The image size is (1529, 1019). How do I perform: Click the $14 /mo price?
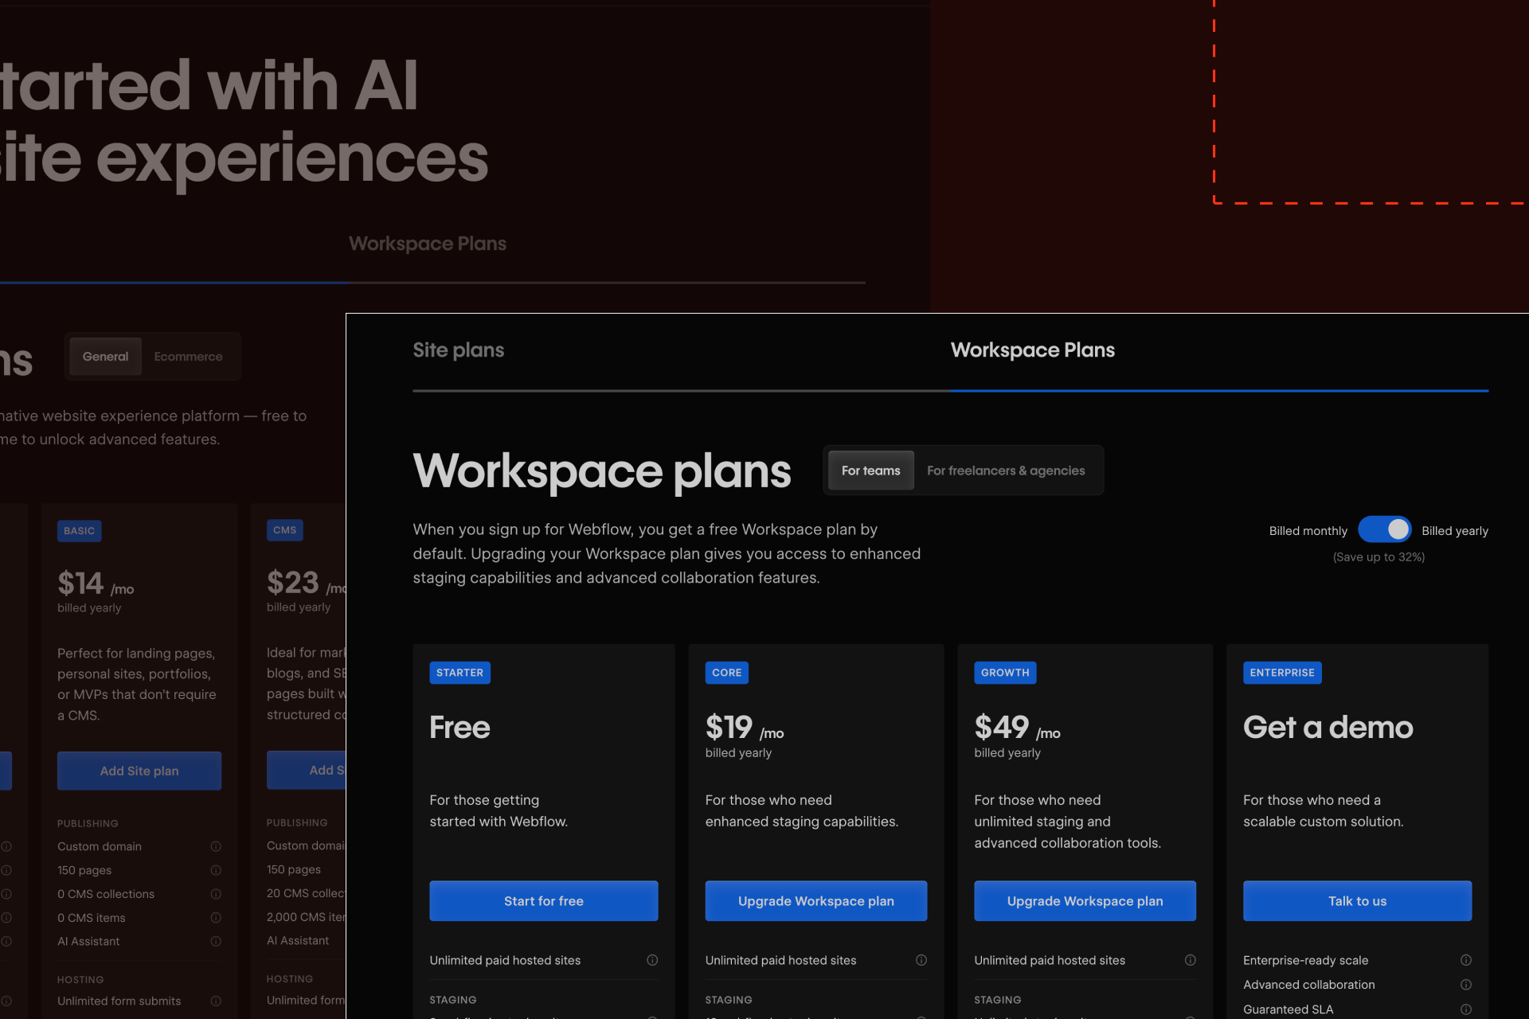pyautogui.click(x=96, y=584)
